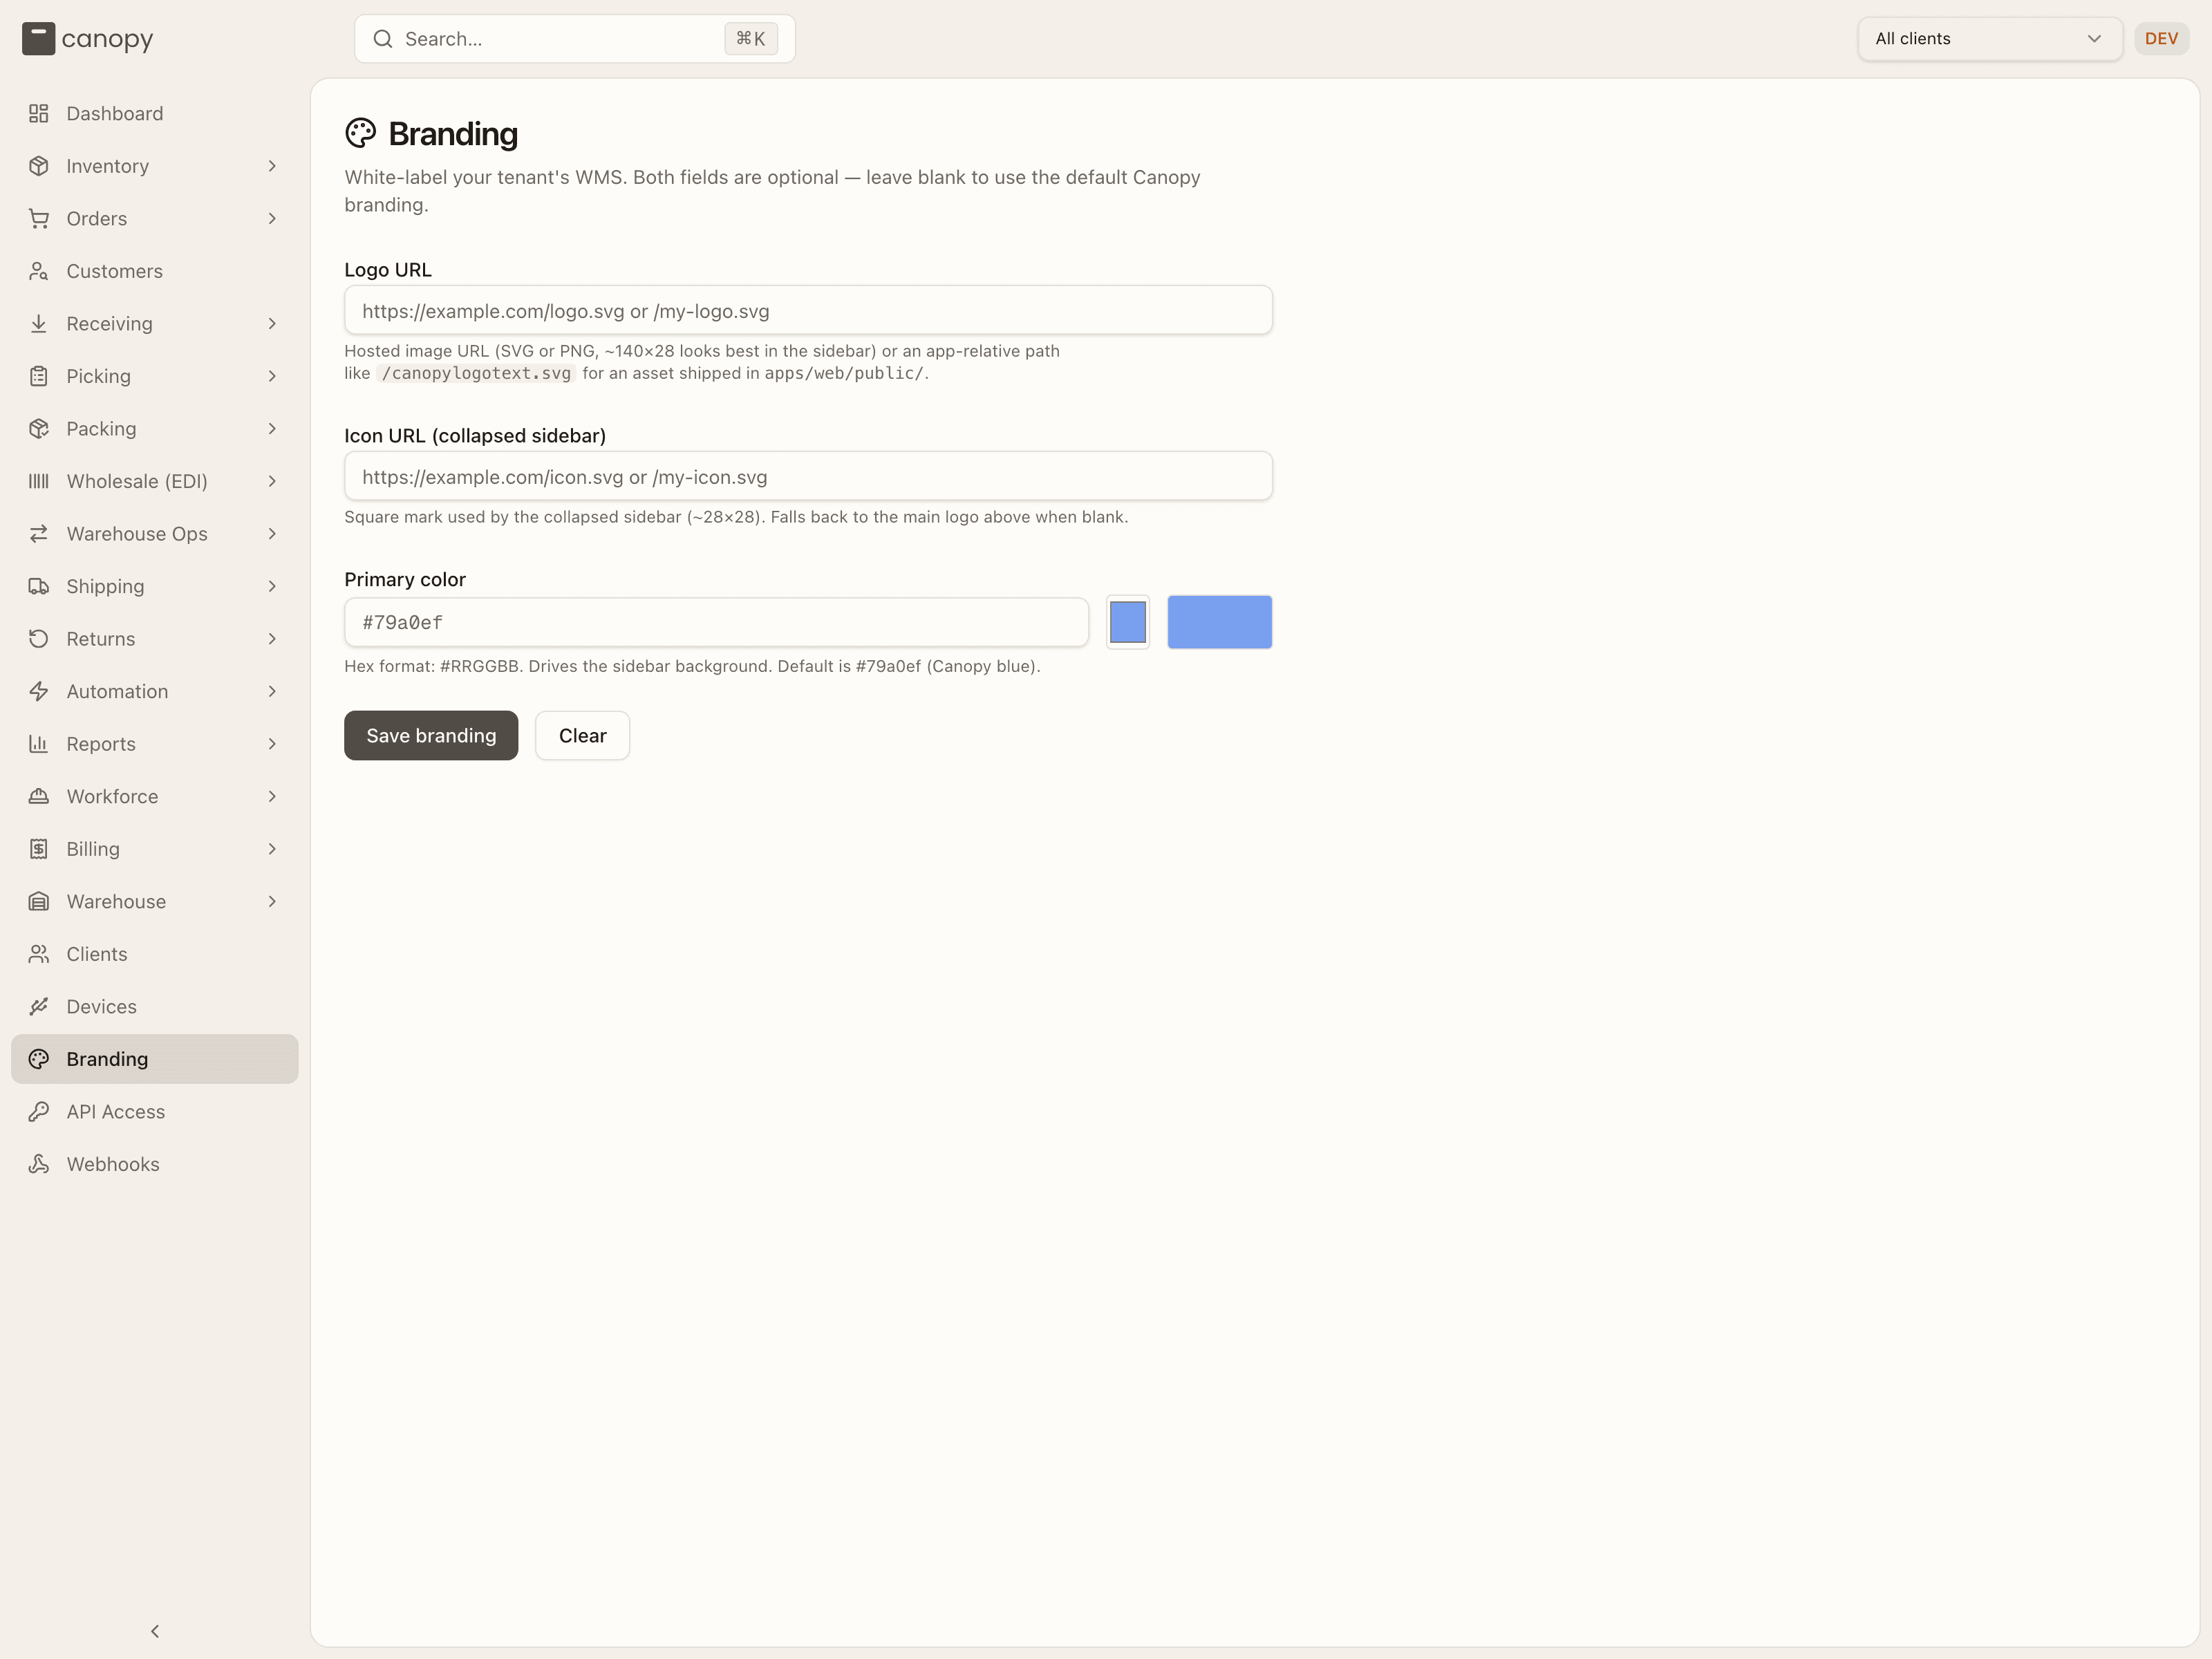2212x1659 pixels.
Task: Click the Automation lightning icon
Action: pyautogui.click(x=39, y=691)
